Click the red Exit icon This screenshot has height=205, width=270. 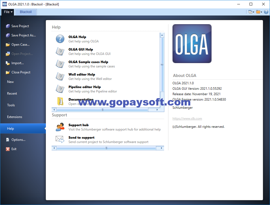8,149
